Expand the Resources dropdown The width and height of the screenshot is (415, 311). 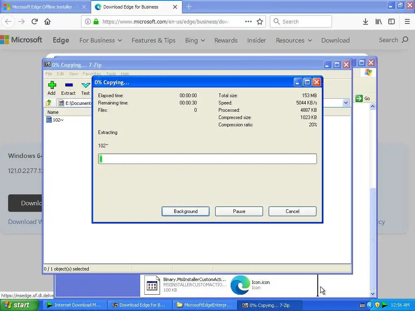point(294,40)
